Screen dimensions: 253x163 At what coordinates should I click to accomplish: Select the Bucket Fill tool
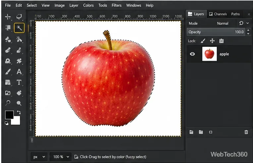[8, 39]
